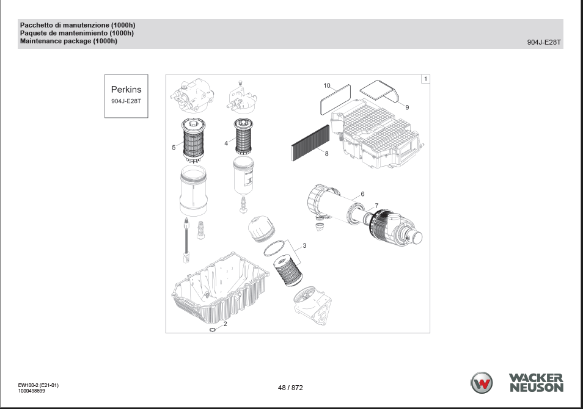583x409 pixels.
Task: Click callout number 9 beside filter pad
Action: pyautogui.click(x=407, y=107)
